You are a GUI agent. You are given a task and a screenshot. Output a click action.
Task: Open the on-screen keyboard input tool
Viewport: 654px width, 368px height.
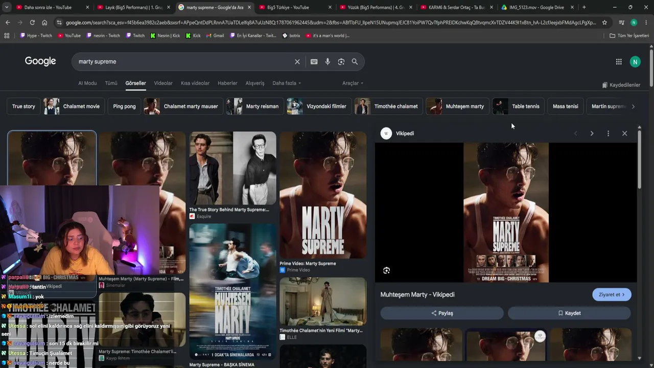314,62
